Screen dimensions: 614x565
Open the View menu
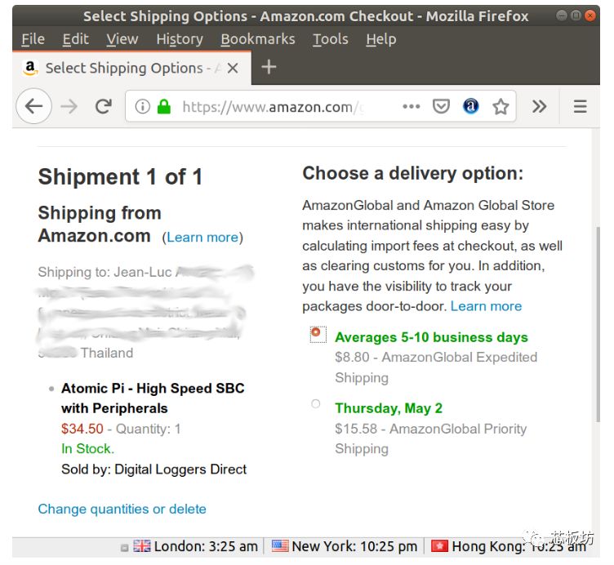point(122,39)
